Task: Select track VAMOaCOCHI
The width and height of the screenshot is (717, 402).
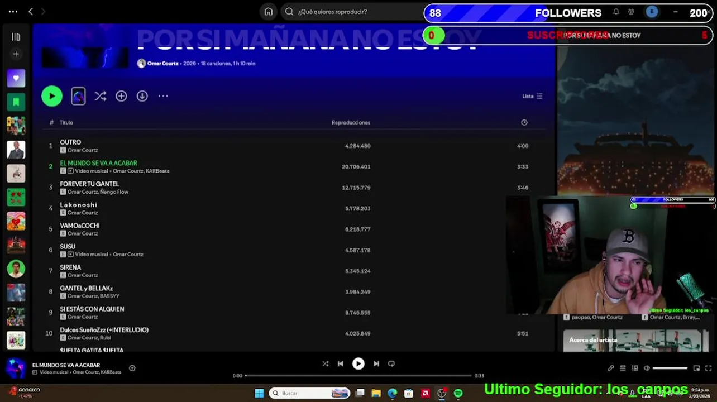Action: 80,226
